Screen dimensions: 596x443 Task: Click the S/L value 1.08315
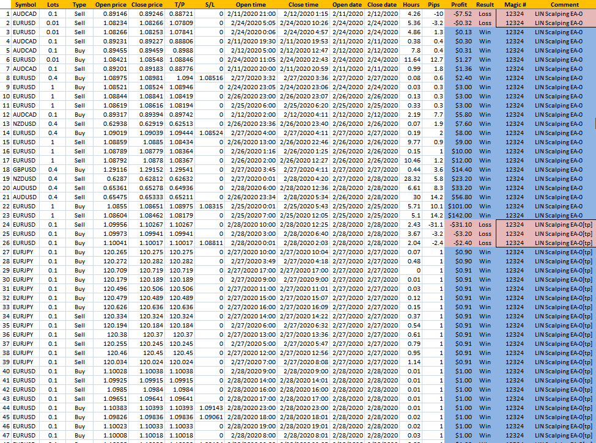coord(211,207)
